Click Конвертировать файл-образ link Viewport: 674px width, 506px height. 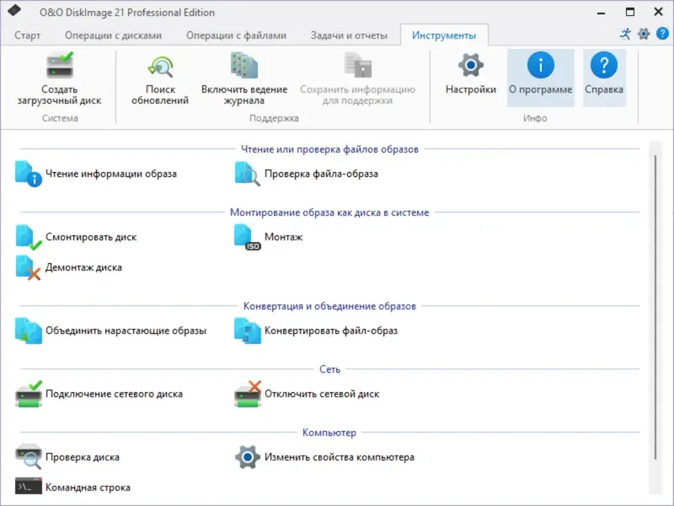tap(330, 331)
